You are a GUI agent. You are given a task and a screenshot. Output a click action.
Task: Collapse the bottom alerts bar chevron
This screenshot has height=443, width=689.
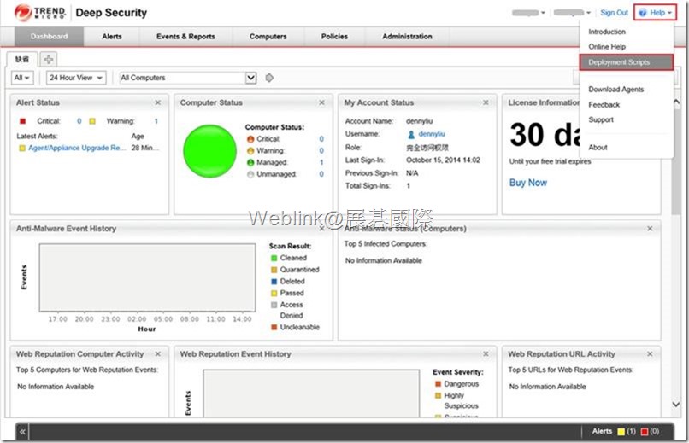(x=22, y=432)
